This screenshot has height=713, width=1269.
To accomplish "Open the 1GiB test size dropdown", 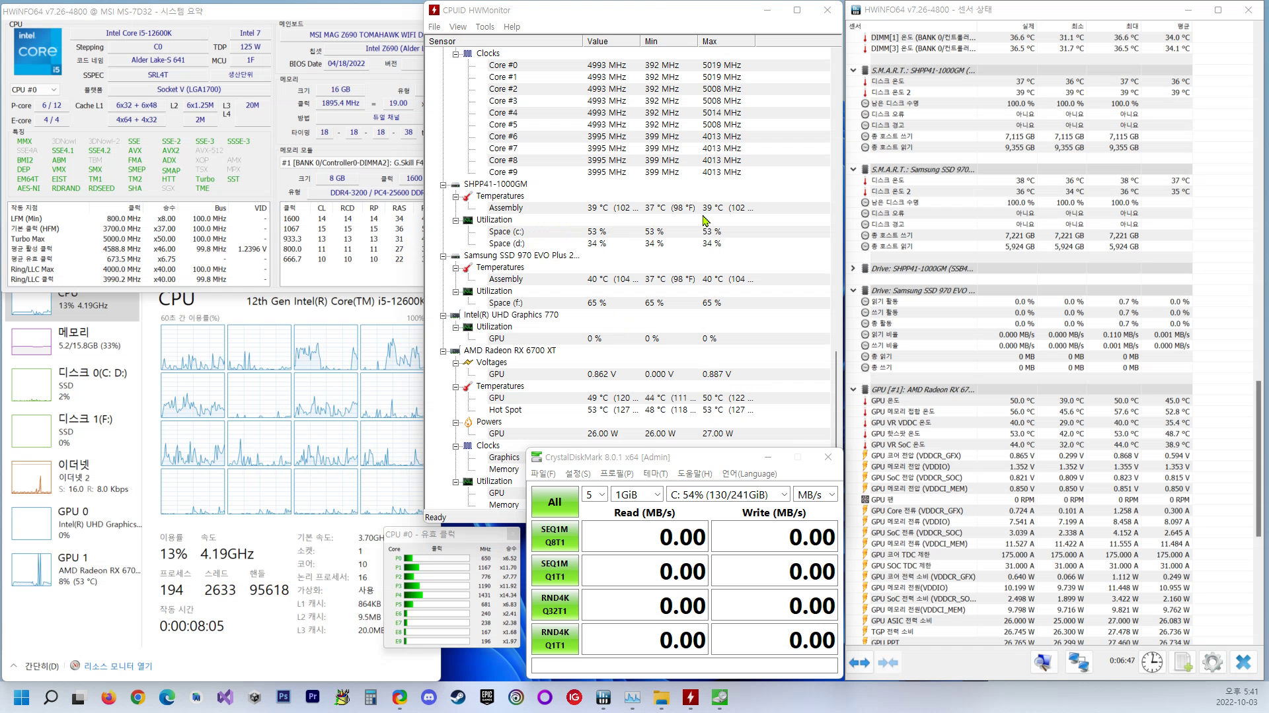I will pyautogui.click(x=636, y=494).
